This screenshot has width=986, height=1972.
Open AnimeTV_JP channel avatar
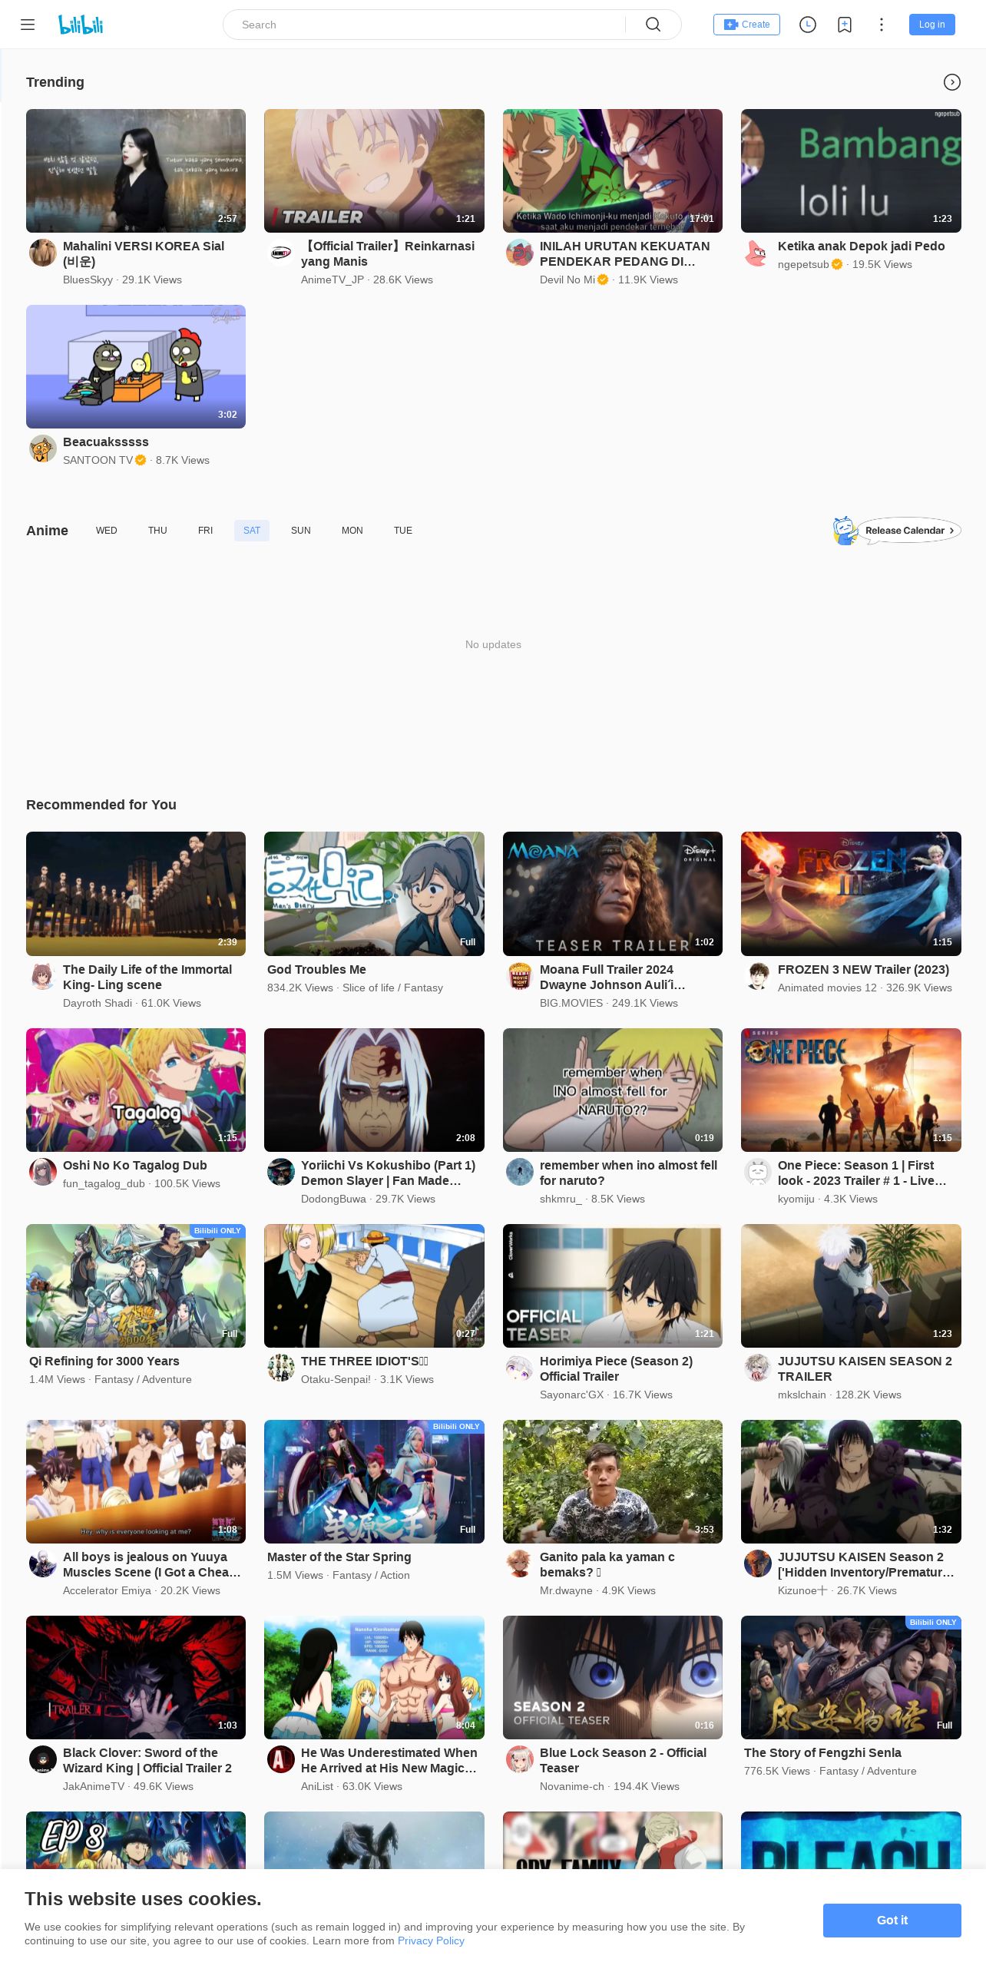click(x=281, y=253)
